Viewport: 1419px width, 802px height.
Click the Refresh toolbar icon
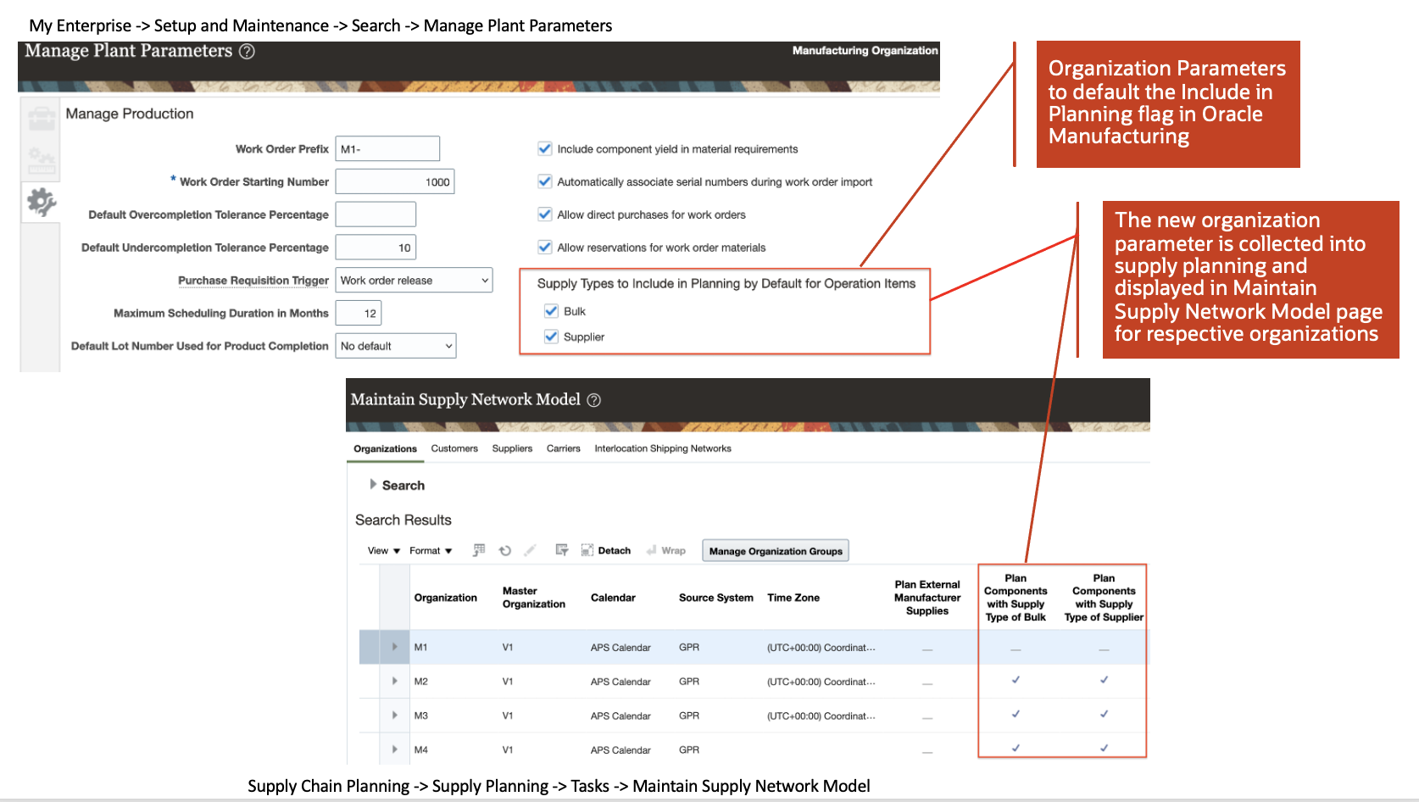click(x=505, y=550)
